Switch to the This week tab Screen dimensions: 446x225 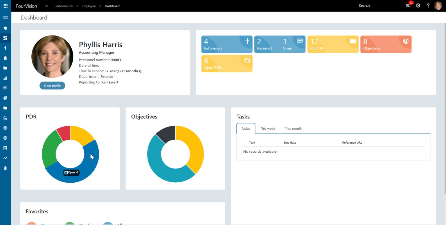[x=267, y=128]
